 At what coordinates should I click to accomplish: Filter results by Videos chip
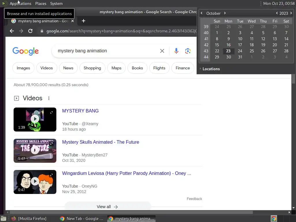(47, 68)
